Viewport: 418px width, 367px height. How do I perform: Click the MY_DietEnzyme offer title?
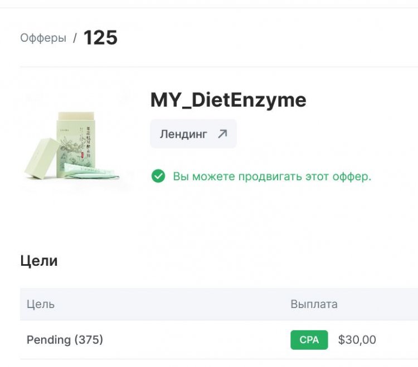pos(228,100)
